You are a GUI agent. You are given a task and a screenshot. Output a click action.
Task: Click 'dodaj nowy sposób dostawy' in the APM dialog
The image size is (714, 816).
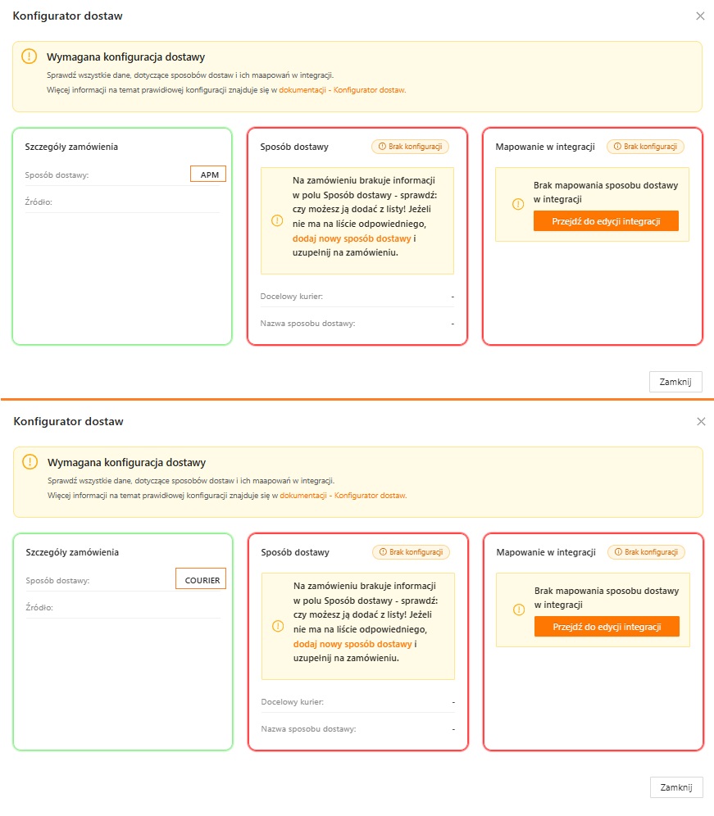352,238
